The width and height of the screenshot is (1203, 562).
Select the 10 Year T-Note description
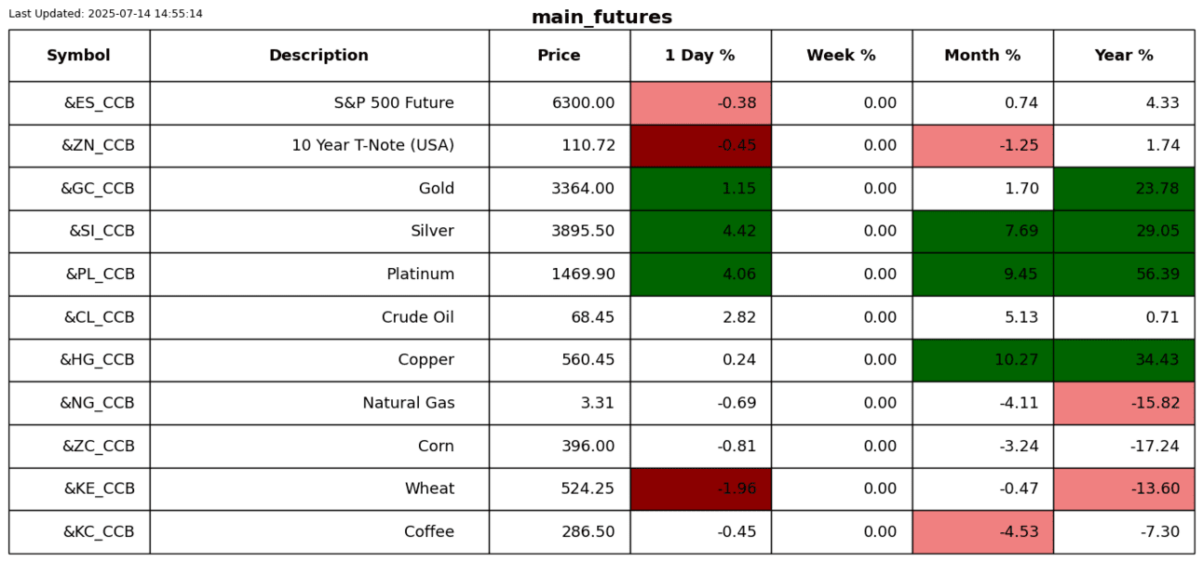click(x=372, y=146)
